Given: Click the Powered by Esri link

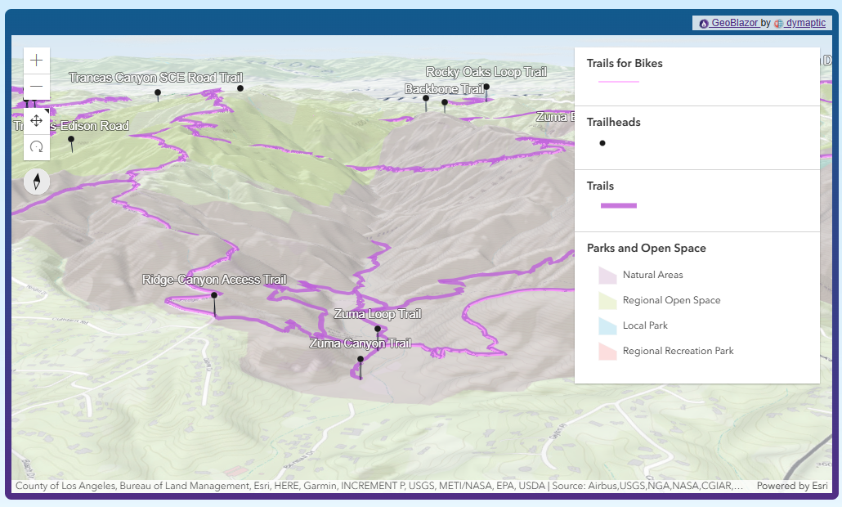Looking at the screenshot, I should 792,486.
